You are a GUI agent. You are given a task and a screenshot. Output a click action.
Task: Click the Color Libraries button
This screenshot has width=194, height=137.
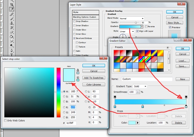[x=94, y=85]
